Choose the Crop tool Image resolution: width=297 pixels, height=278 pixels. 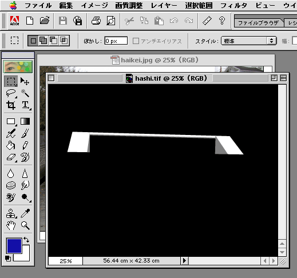click(11, 105)
